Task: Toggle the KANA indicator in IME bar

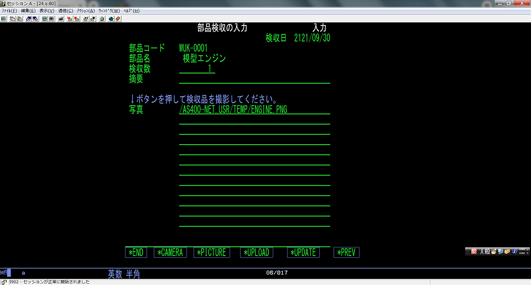Action: coord(522,254)
